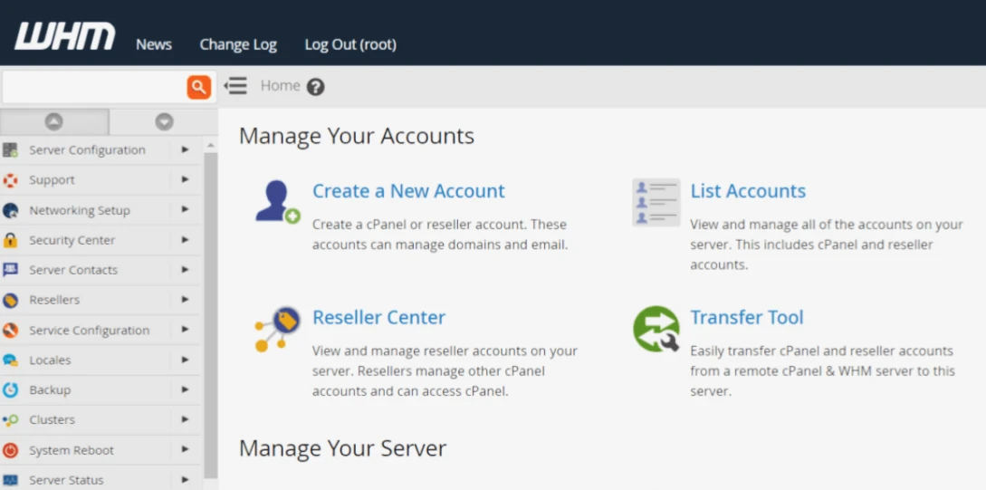
Task: Click the Service Configuration icon
Action: click(x=10, y=331)
